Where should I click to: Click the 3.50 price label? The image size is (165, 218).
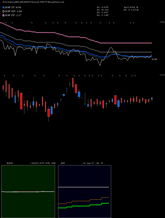tap(154, 59)
